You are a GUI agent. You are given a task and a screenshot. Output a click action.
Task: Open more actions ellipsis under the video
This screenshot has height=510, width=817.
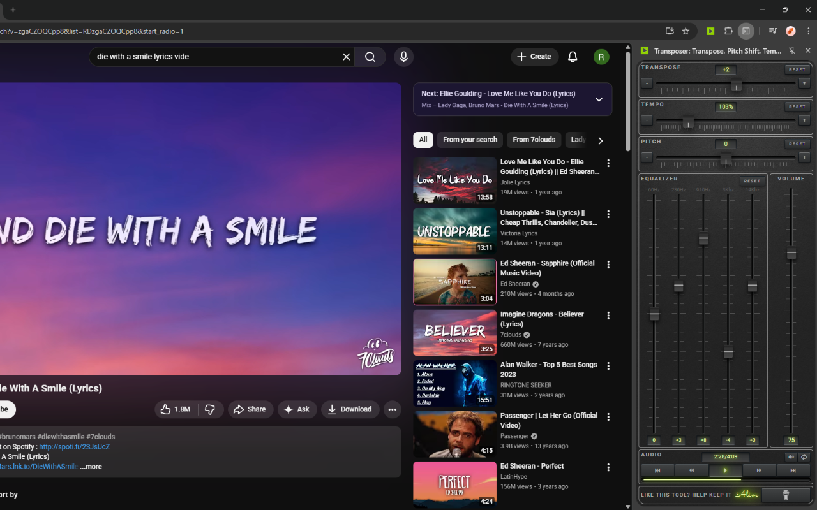coord(393,409)
